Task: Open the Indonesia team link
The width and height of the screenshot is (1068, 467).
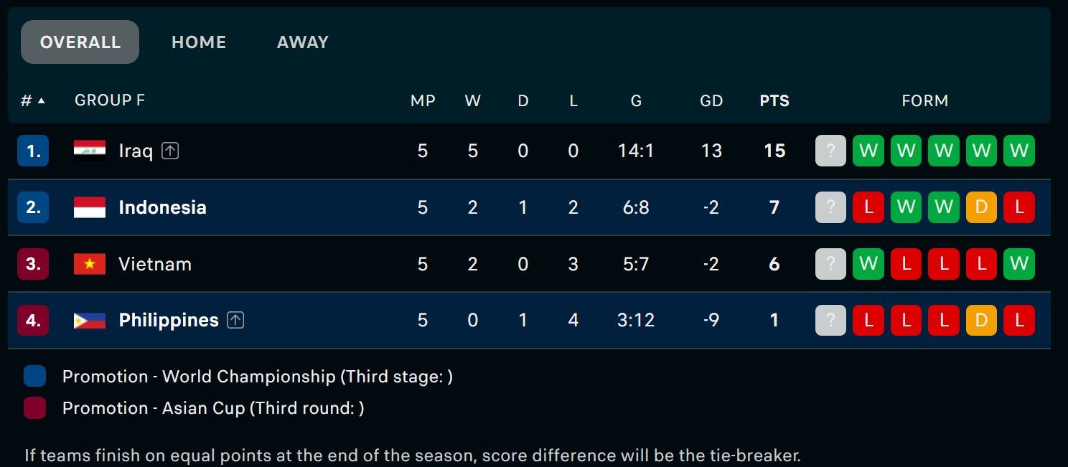Action: tap(162, 207)
